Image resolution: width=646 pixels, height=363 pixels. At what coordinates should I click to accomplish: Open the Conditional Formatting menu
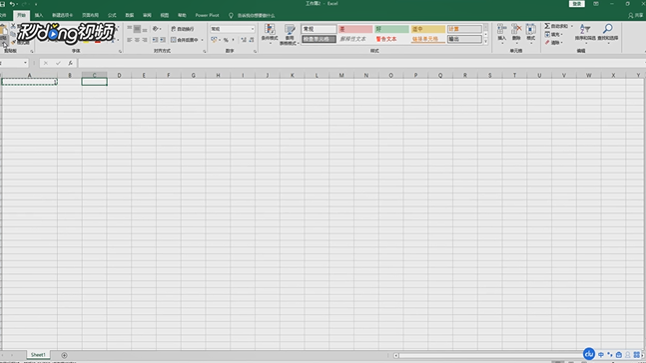click(270, 34)
